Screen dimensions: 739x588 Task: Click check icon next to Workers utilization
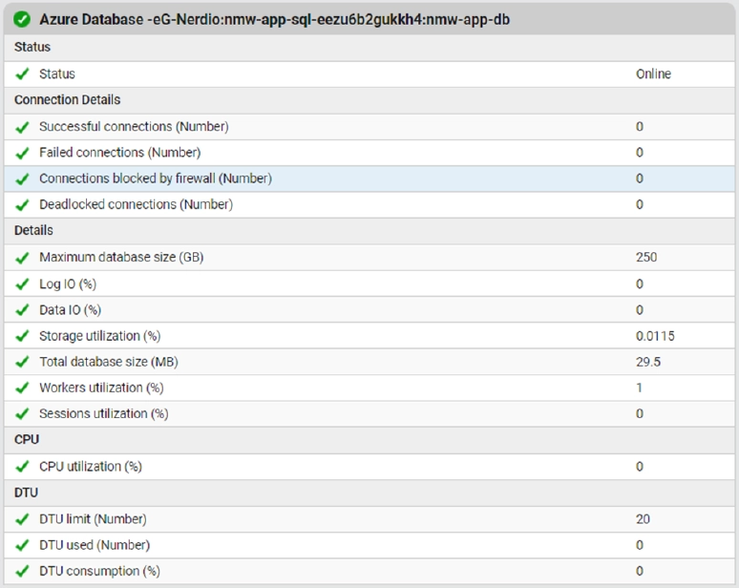22,388
